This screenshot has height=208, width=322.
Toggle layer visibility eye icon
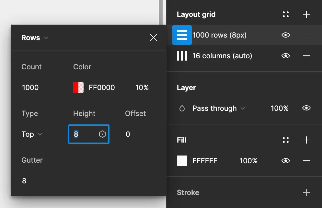click(306, 108)
